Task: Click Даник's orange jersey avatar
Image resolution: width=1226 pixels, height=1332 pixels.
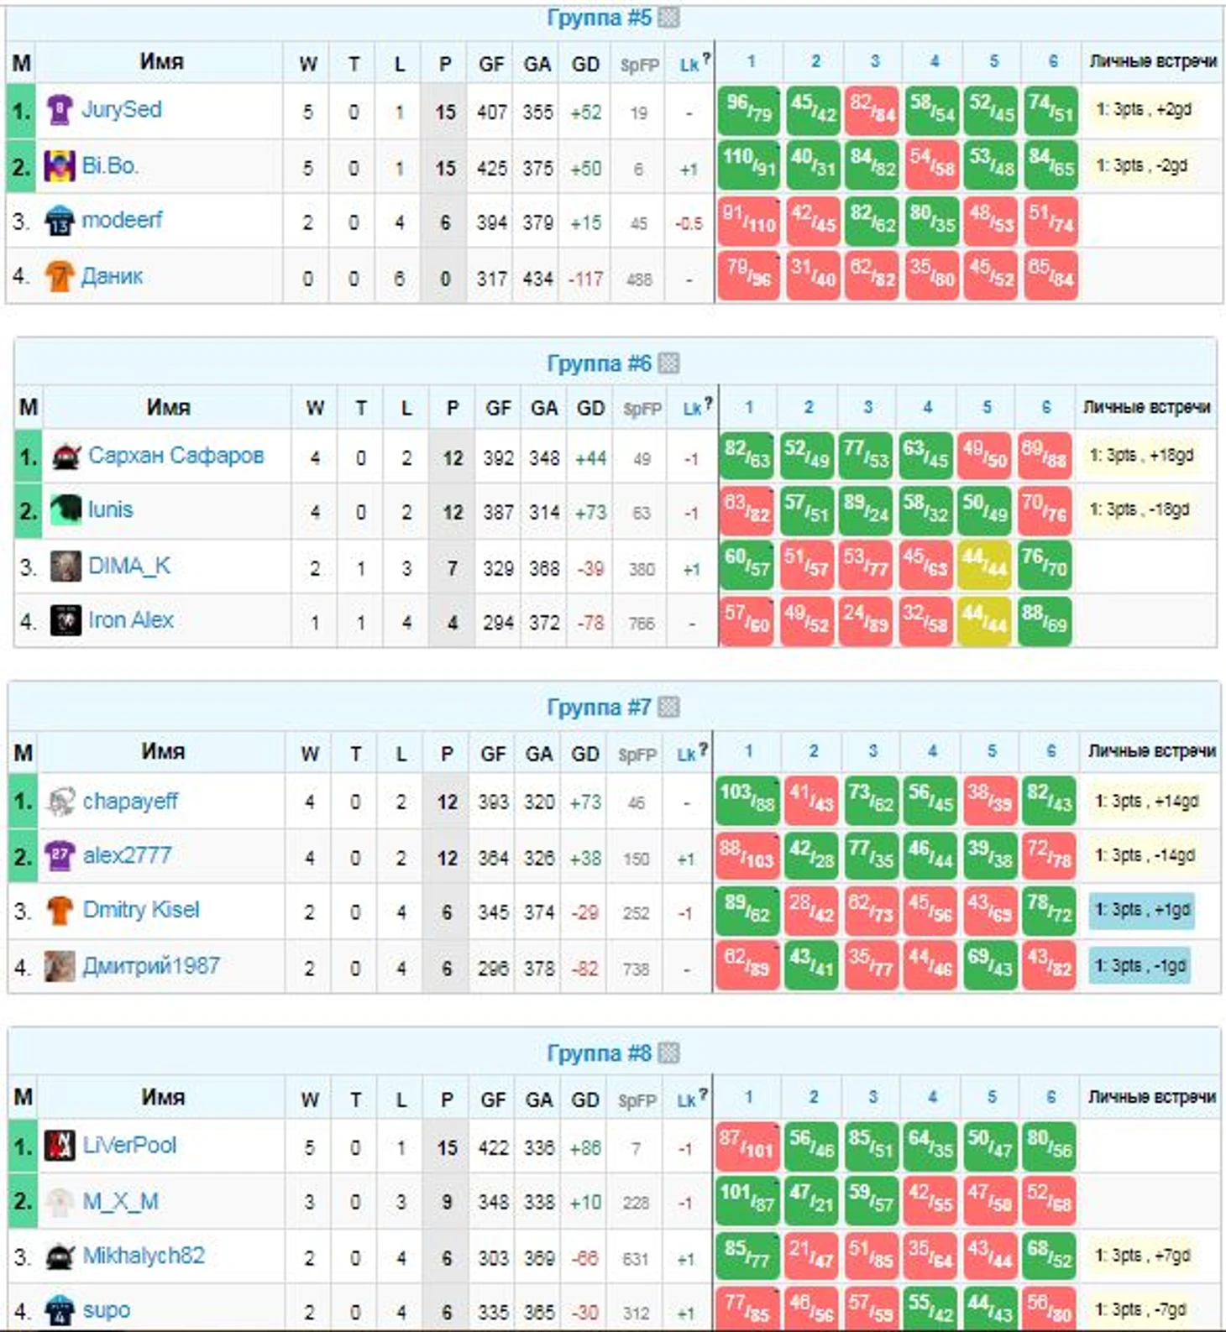Action: (59, 276)
